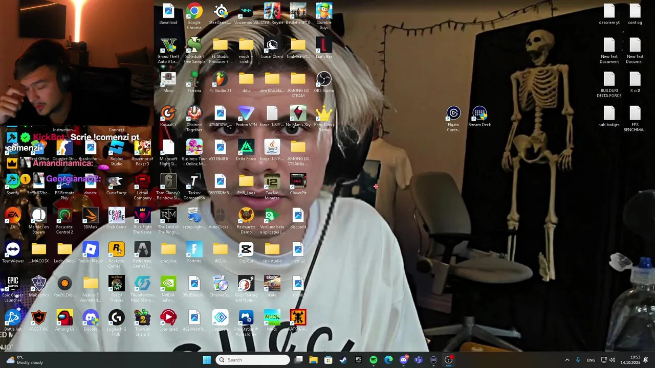Launch Proton VPN desktop icon
655x368 pixels.
point(246,116)
